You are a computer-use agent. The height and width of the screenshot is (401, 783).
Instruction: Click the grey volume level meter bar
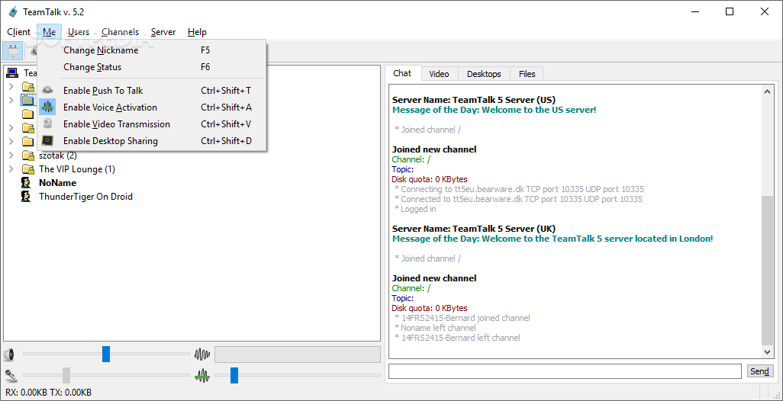click(x=298, y=354)
